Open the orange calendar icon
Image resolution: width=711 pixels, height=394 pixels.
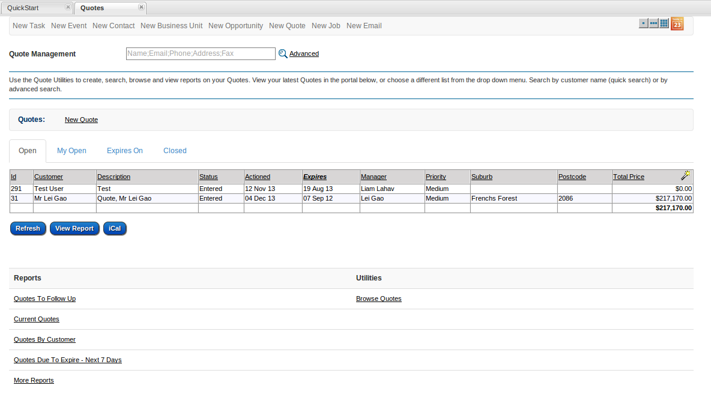point(677,24)
